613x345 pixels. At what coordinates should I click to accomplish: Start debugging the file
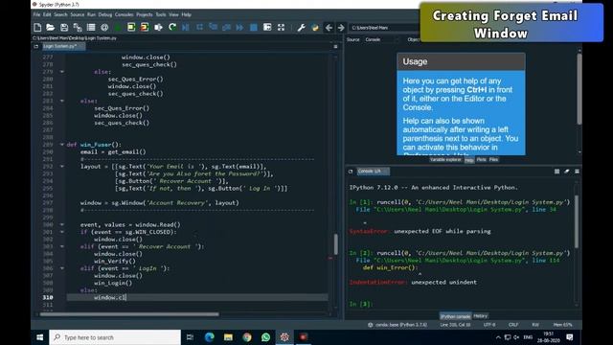coord(186,28)
